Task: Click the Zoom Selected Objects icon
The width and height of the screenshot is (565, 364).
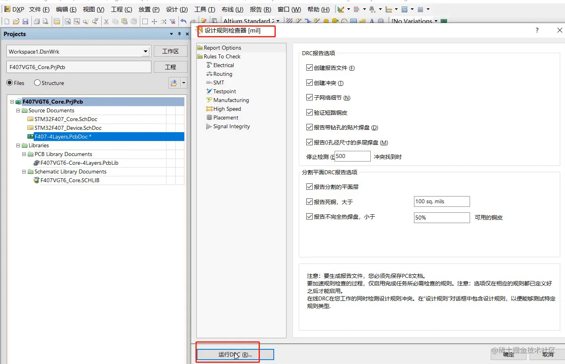Action: coord(86,22)
